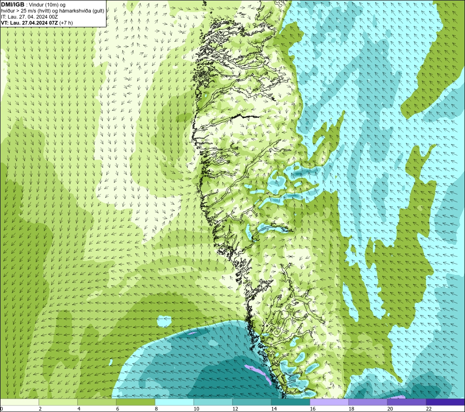Click the 6–8 m/s olive green legend swatch
Image resolution: width=465 pixels, height=412 pixels.
pyautogui.click(x=135, y=402)
